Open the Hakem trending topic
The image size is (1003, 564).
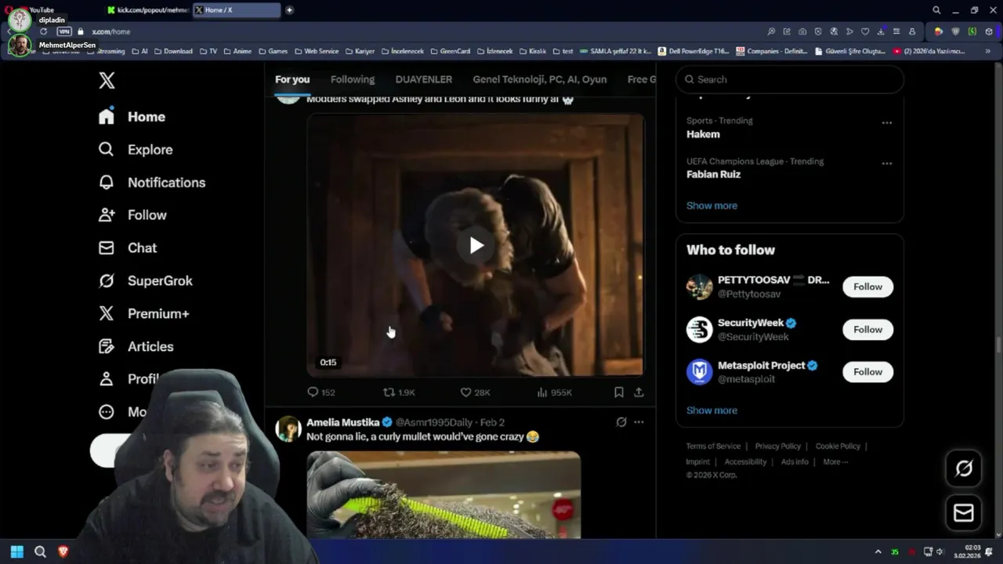click(703, 134)
